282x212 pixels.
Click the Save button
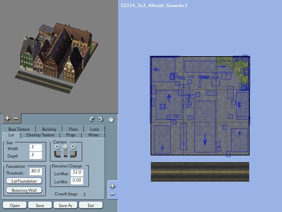(40, 205)
